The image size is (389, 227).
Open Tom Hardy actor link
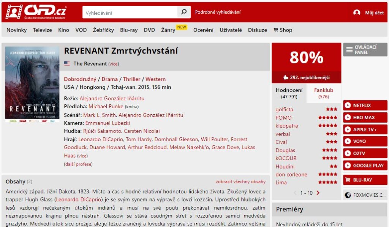tap(139, 139)
